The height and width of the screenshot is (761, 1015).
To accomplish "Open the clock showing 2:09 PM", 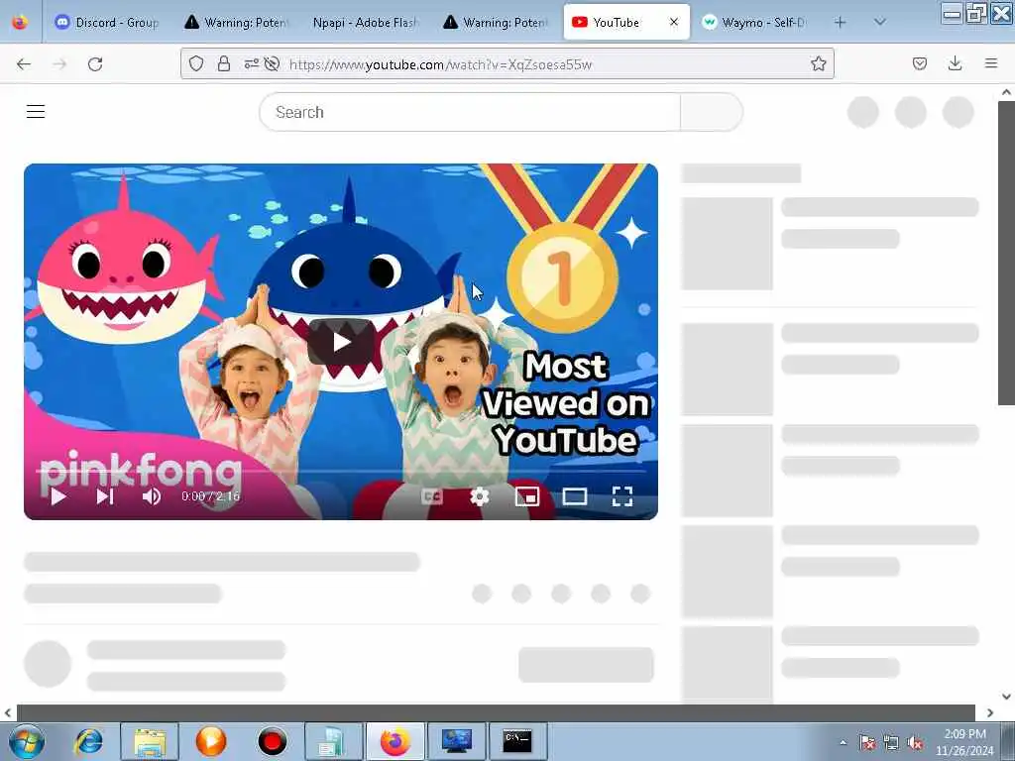I will (964, 742).
